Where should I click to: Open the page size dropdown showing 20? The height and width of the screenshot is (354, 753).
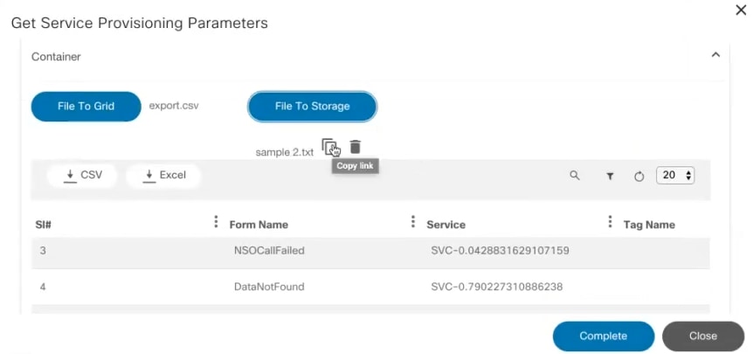676,175
